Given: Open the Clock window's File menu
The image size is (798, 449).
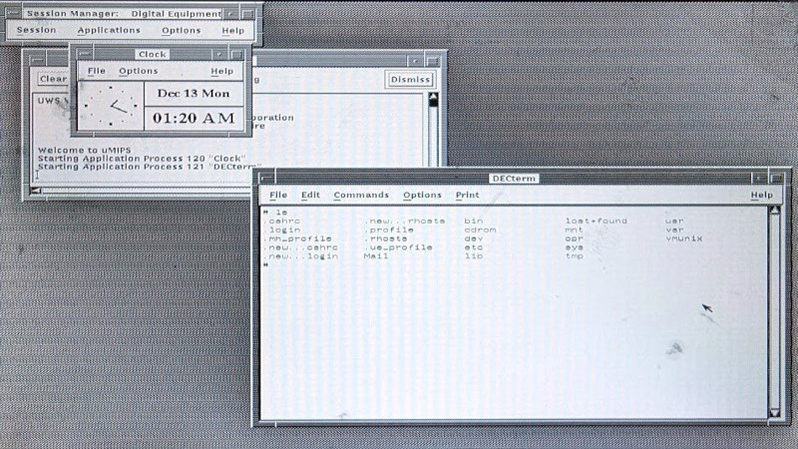Looking at the screenshot, I should coord(96,71).
